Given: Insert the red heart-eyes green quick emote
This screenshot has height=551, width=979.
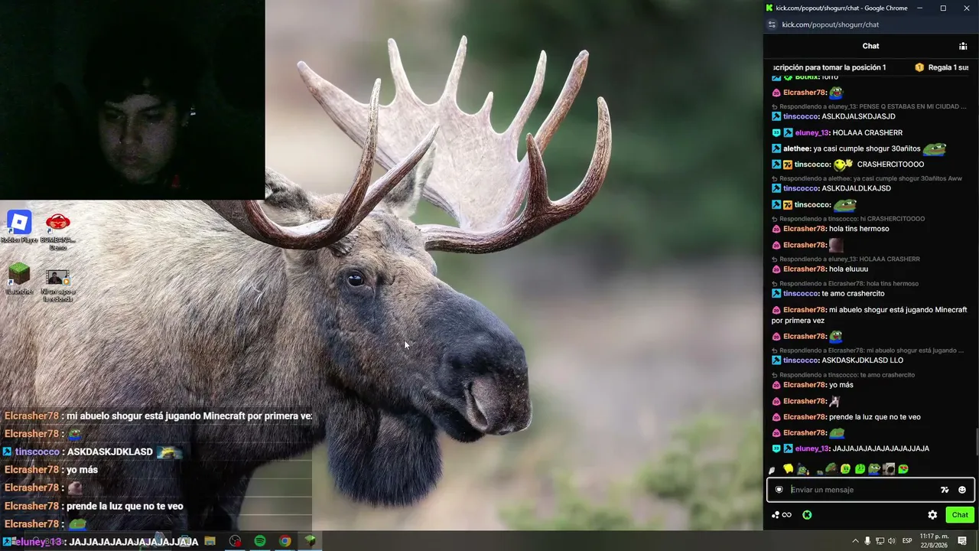Looking at the screenshot, I should (903, 469).
